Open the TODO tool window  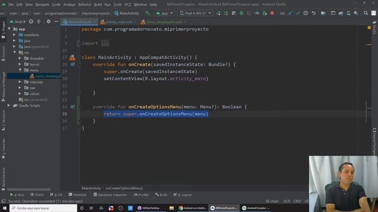[x=37, y=195]
